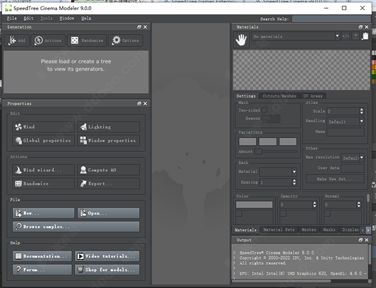Toggle the Two-sided checkbox

264,110
